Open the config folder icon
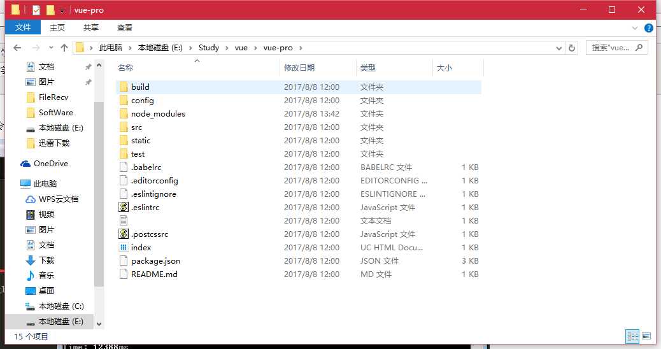Screen dimensions: 661x349 pos(124,101)
